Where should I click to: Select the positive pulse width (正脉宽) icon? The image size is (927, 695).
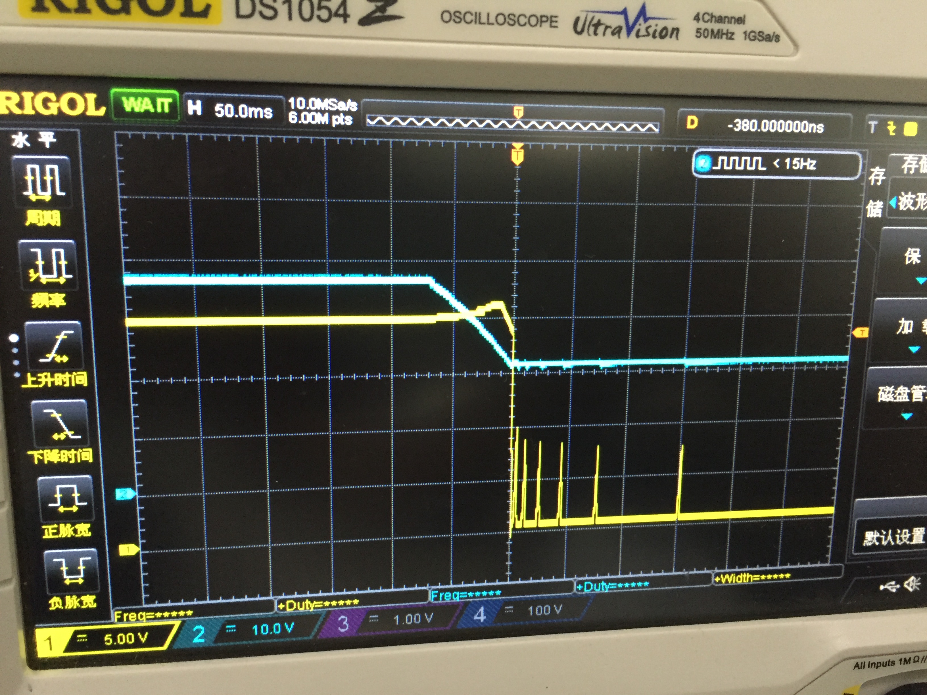click(x=66, y=499)
